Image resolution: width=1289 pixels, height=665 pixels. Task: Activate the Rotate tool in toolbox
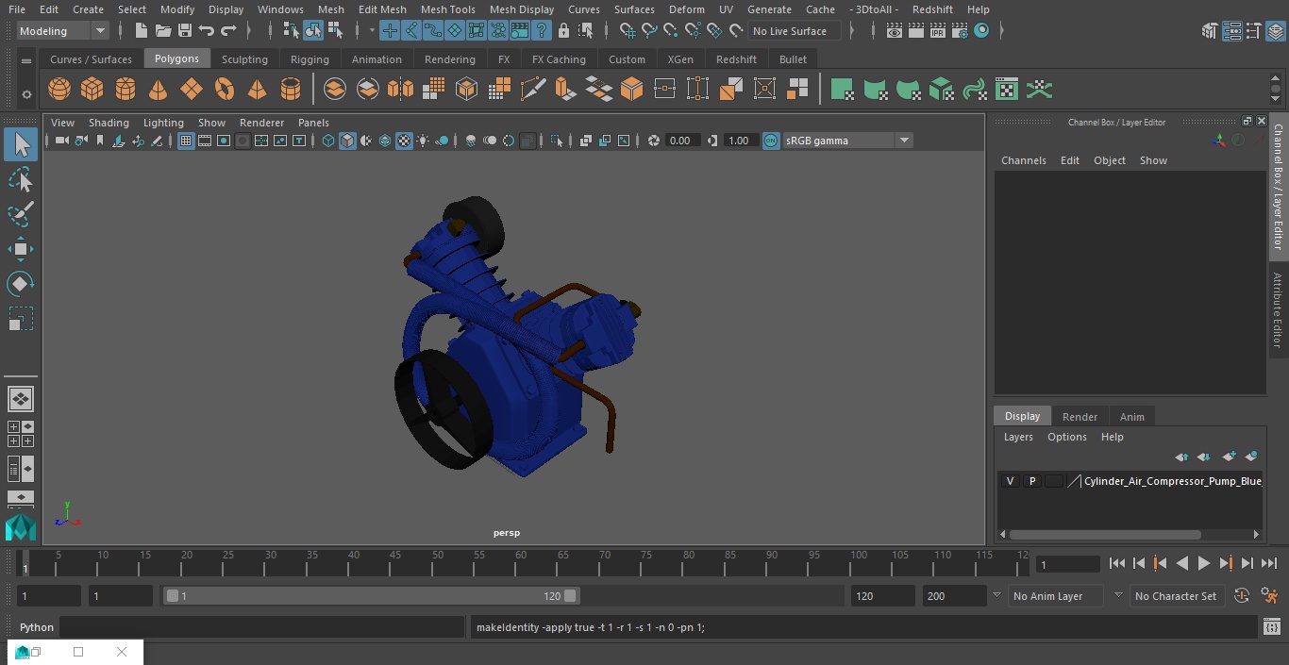pyautogui.click(x=20, y=284)
